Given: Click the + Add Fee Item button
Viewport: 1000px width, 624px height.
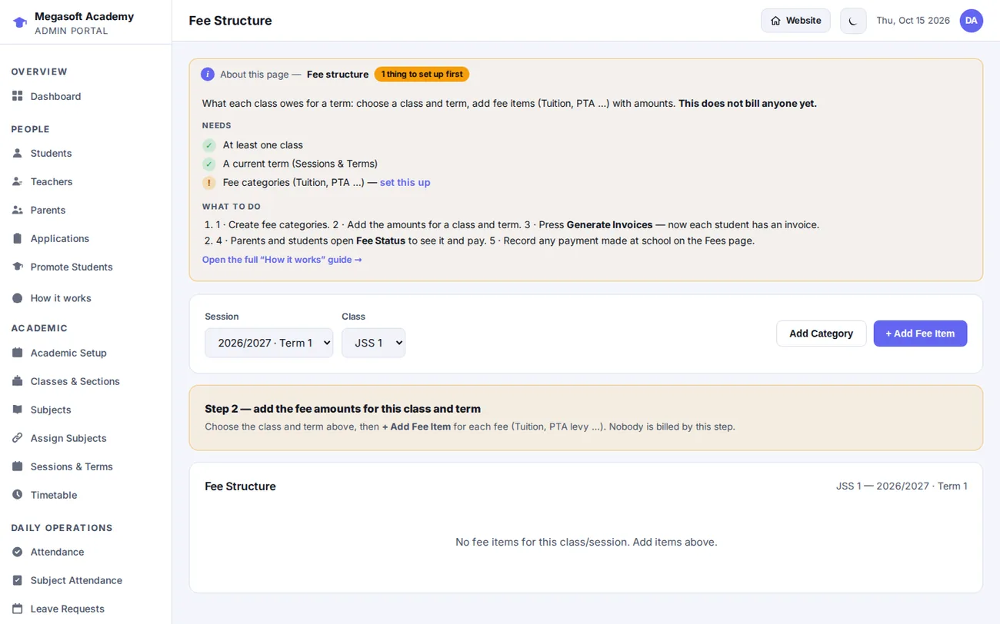Looking at the screenshot, I should (x=920, y=334).
